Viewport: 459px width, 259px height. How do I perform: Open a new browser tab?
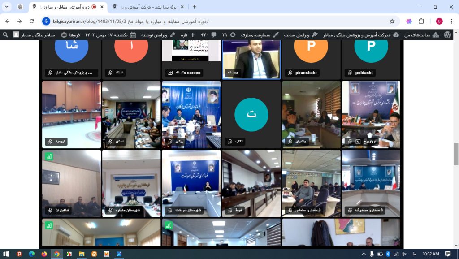pos(194,7)
